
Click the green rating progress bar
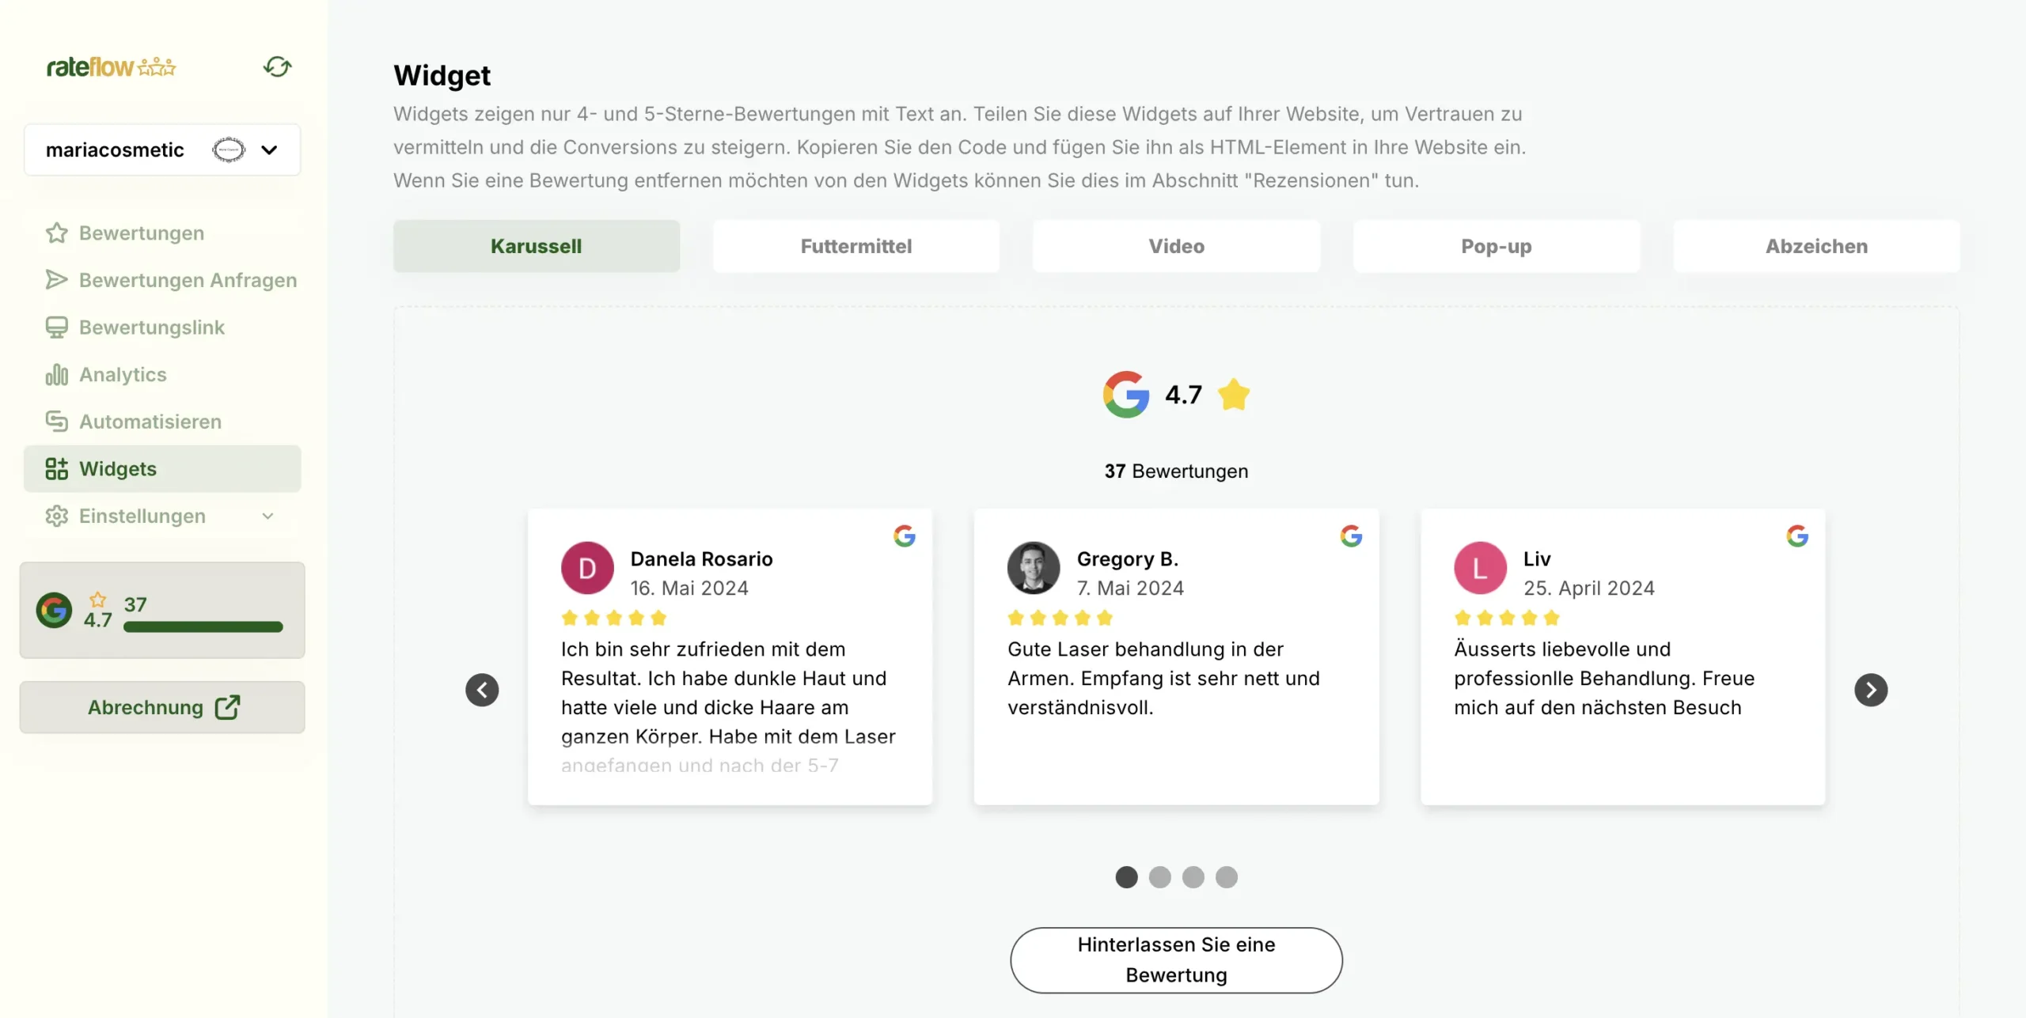click(x=203, y=626)
